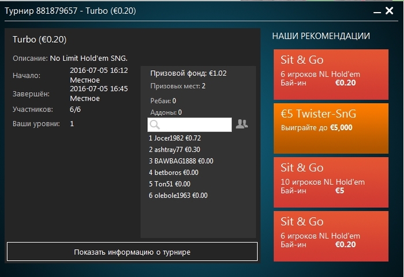Click 'Призовых мест: 2' text

coord(178,86)
